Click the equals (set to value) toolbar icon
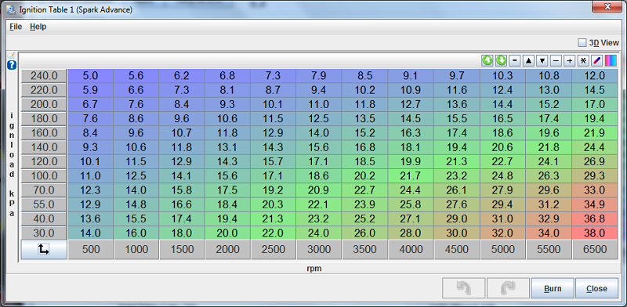Screen dimensions: 627x307 click(515, 61)
